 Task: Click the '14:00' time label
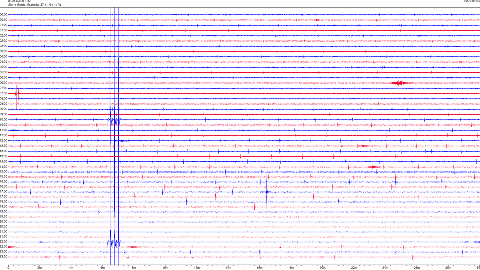click(x=3, y=162)
